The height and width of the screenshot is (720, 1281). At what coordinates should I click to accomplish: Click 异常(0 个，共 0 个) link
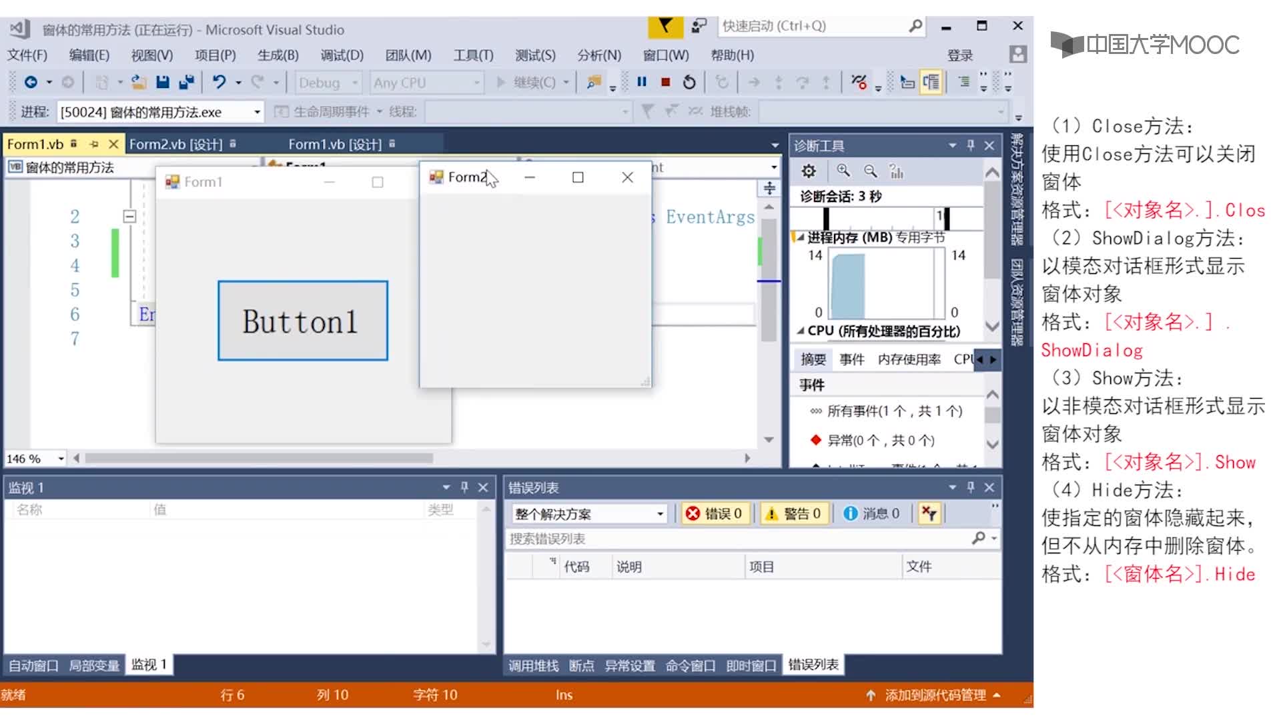click(x=881, y=440)
